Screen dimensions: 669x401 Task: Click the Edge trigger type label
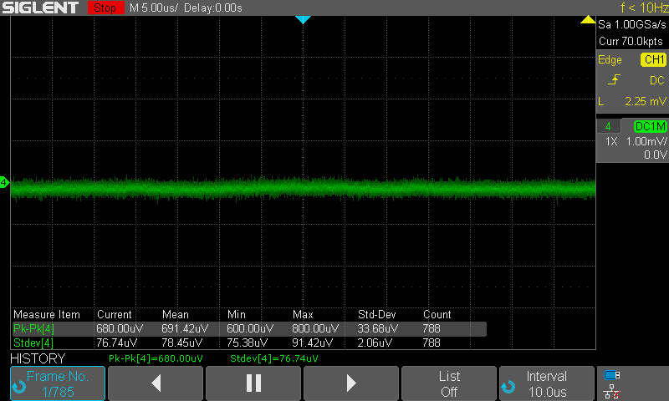click(x=610, y=59)
